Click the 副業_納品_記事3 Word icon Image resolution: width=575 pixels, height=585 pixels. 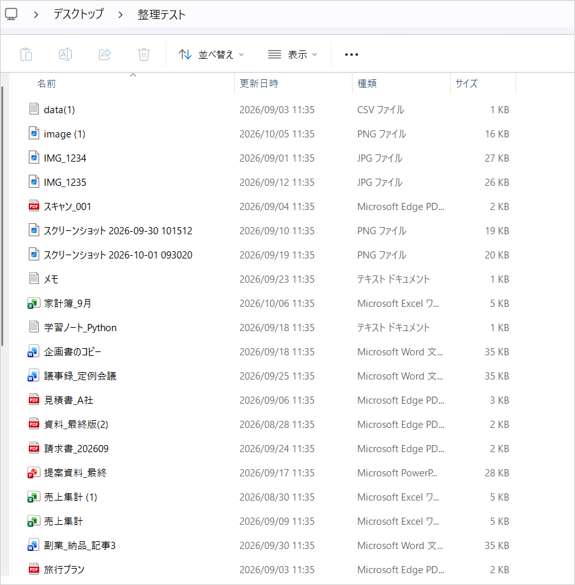tap(33, 545)
